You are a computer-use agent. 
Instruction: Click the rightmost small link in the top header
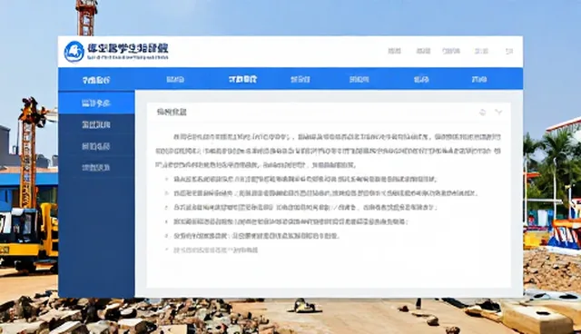[x=509, y=51]
